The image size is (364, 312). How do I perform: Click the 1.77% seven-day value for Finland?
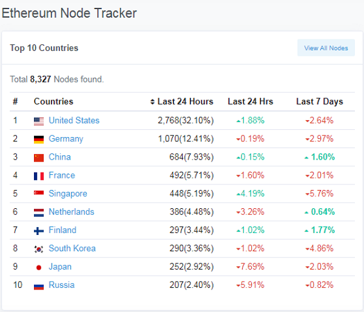coord(320,230)
